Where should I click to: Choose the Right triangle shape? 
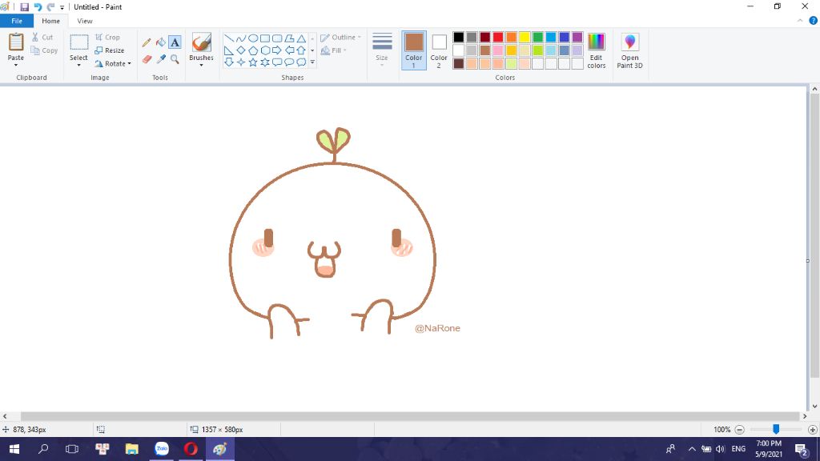point(228,50)
